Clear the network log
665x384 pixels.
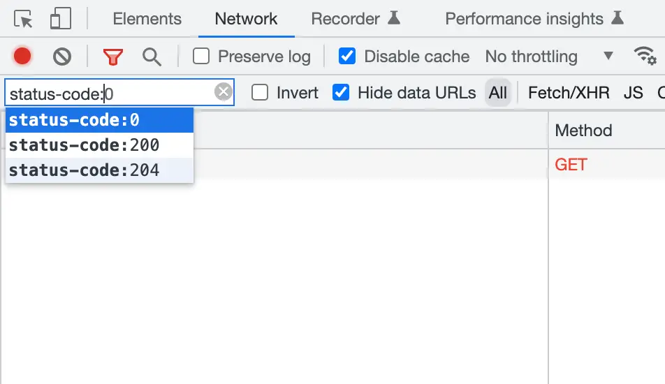62,57
